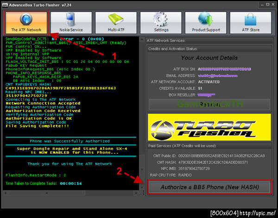Maximize the AdvanceBox Turbo Flasher window
The height and width of the screenshot is (218, 278).
(x=268, y=5)
